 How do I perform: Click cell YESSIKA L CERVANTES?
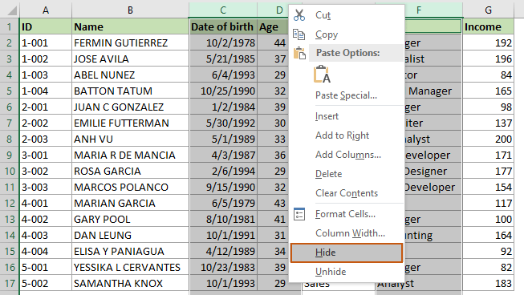tap(130, 267)
